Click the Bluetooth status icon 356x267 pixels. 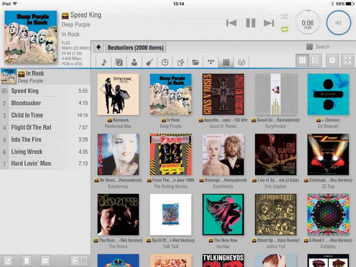(332, 4)
